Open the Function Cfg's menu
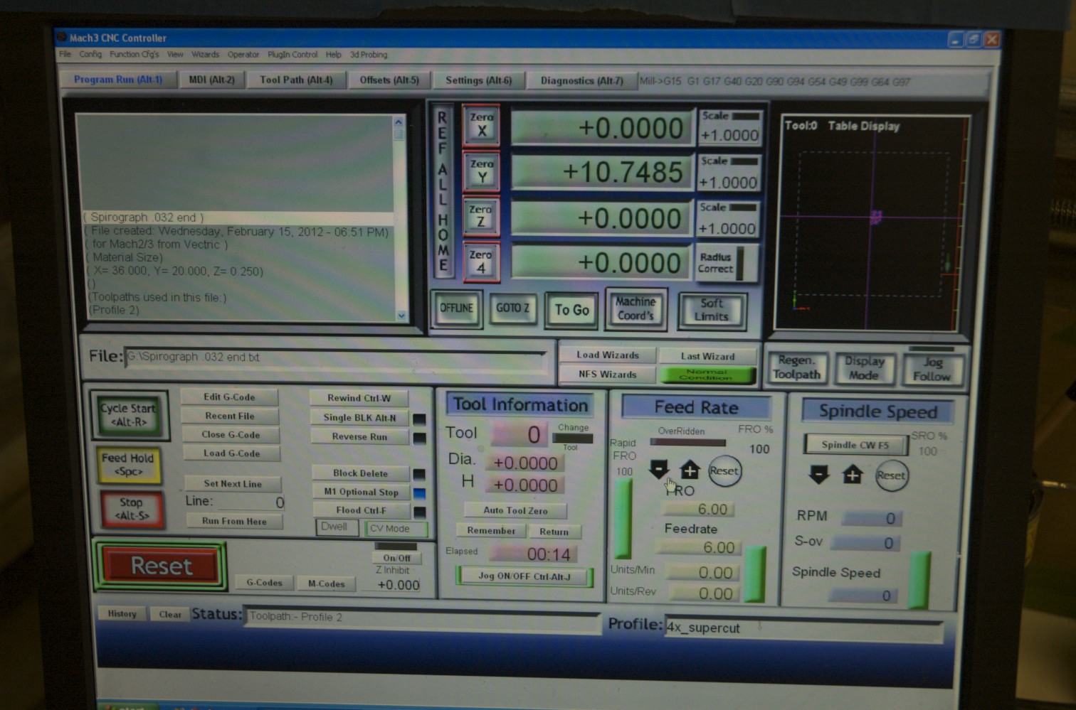 [134, 54]
